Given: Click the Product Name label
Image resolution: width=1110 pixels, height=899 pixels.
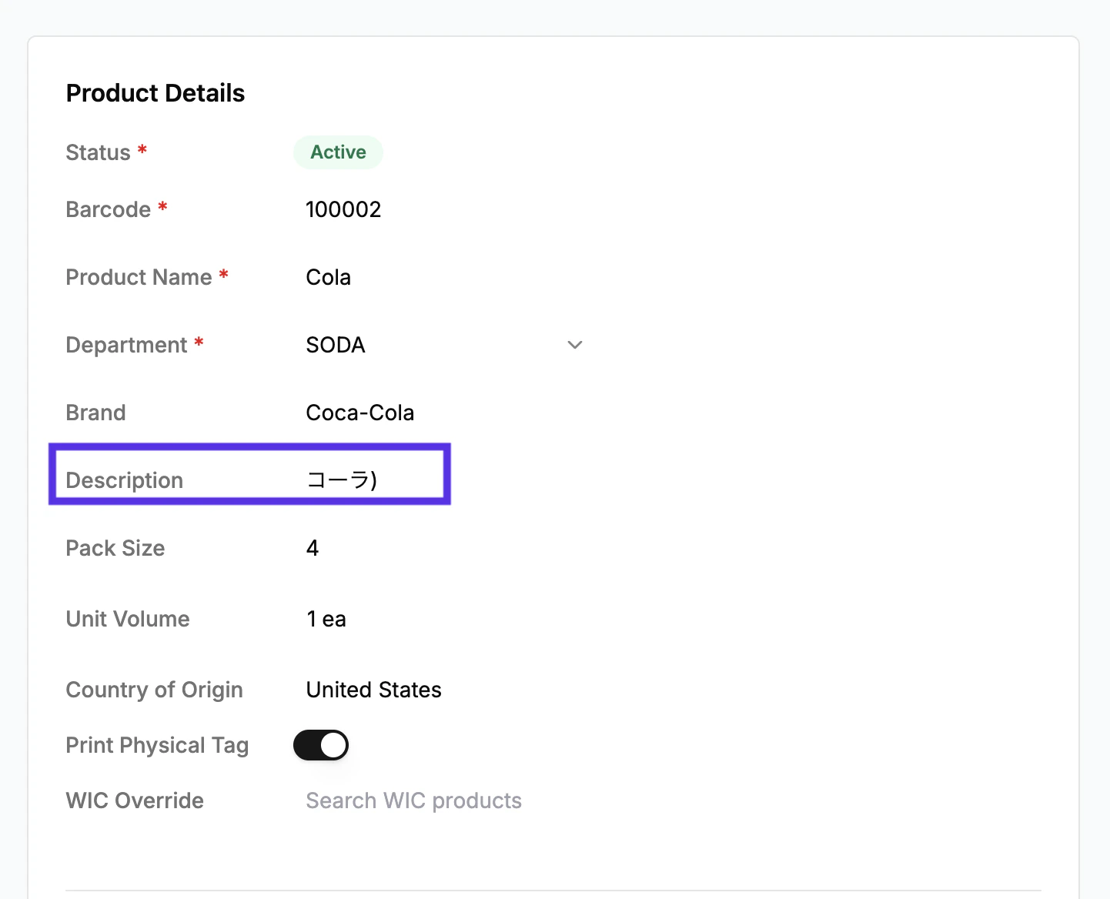Looking at the screenshot, I should pyautogui.click(x=139, y=277).
